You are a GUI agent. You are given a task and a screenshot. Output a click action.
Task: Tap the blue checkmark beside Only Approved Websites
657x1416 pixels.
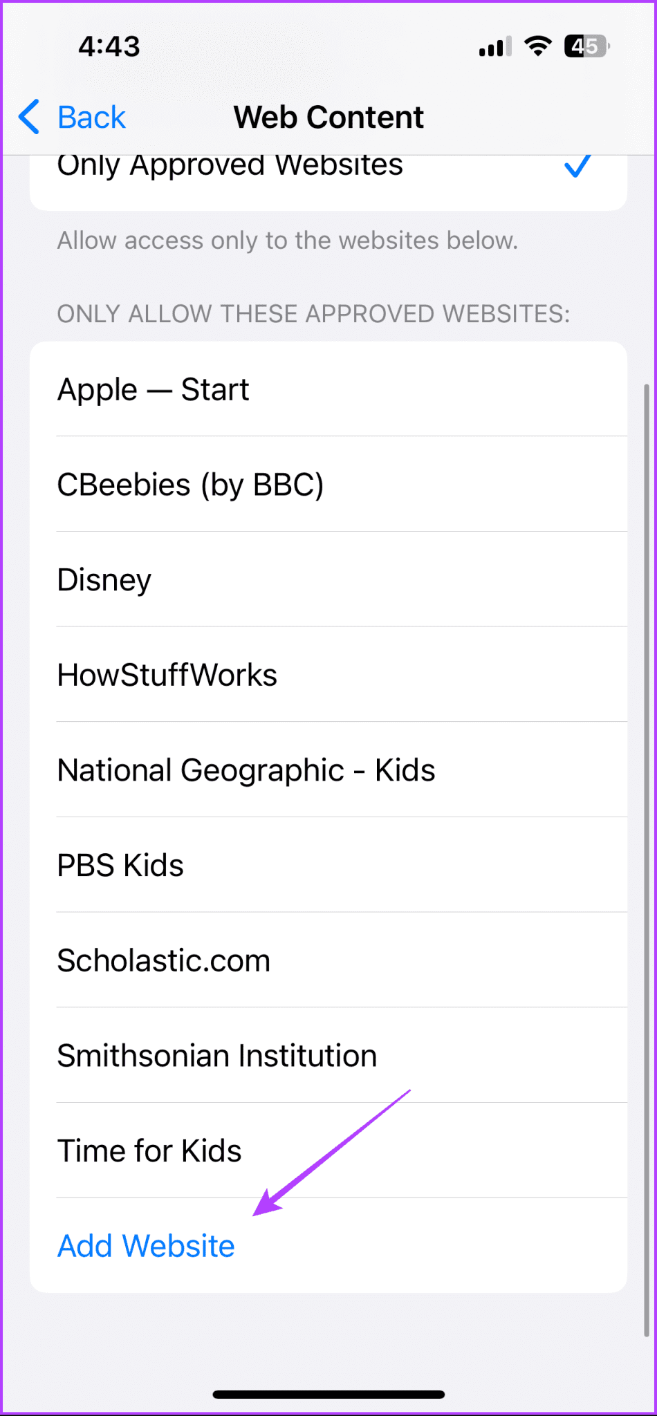coord(577,167)
